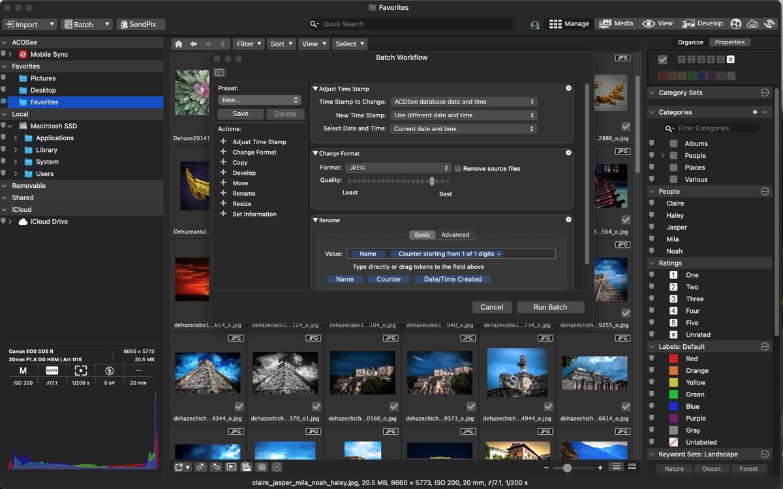Toggle the Batch Workflow sidebar panel icon

coord(219,72)
